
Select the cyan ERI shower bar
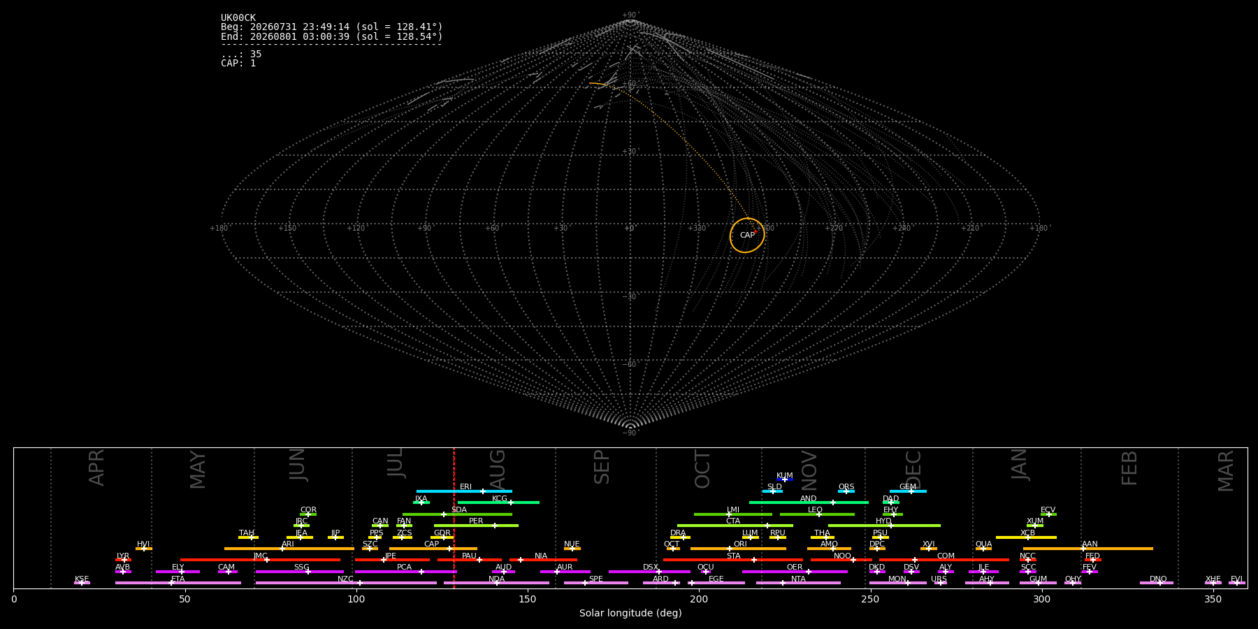(464, 491)
